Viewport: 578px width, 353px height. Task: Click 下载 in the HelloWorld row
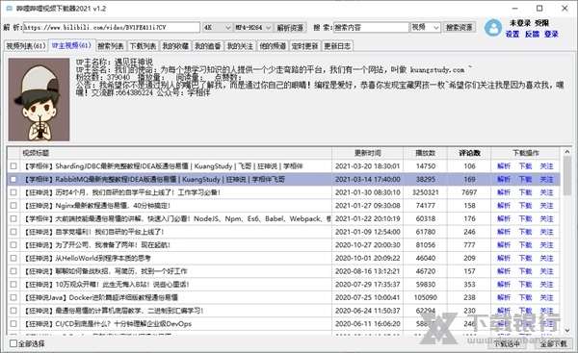click(525, 258)
